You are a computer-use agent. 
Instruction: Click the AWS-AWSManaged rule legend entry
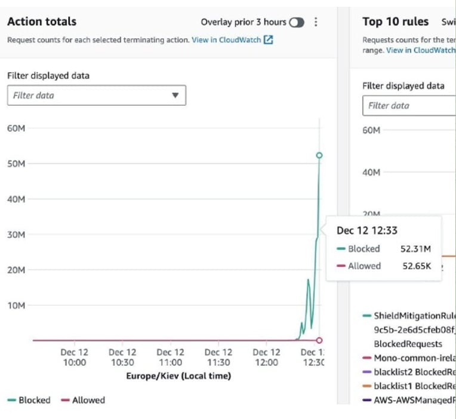pyautogui.click(x=409, y=400)
